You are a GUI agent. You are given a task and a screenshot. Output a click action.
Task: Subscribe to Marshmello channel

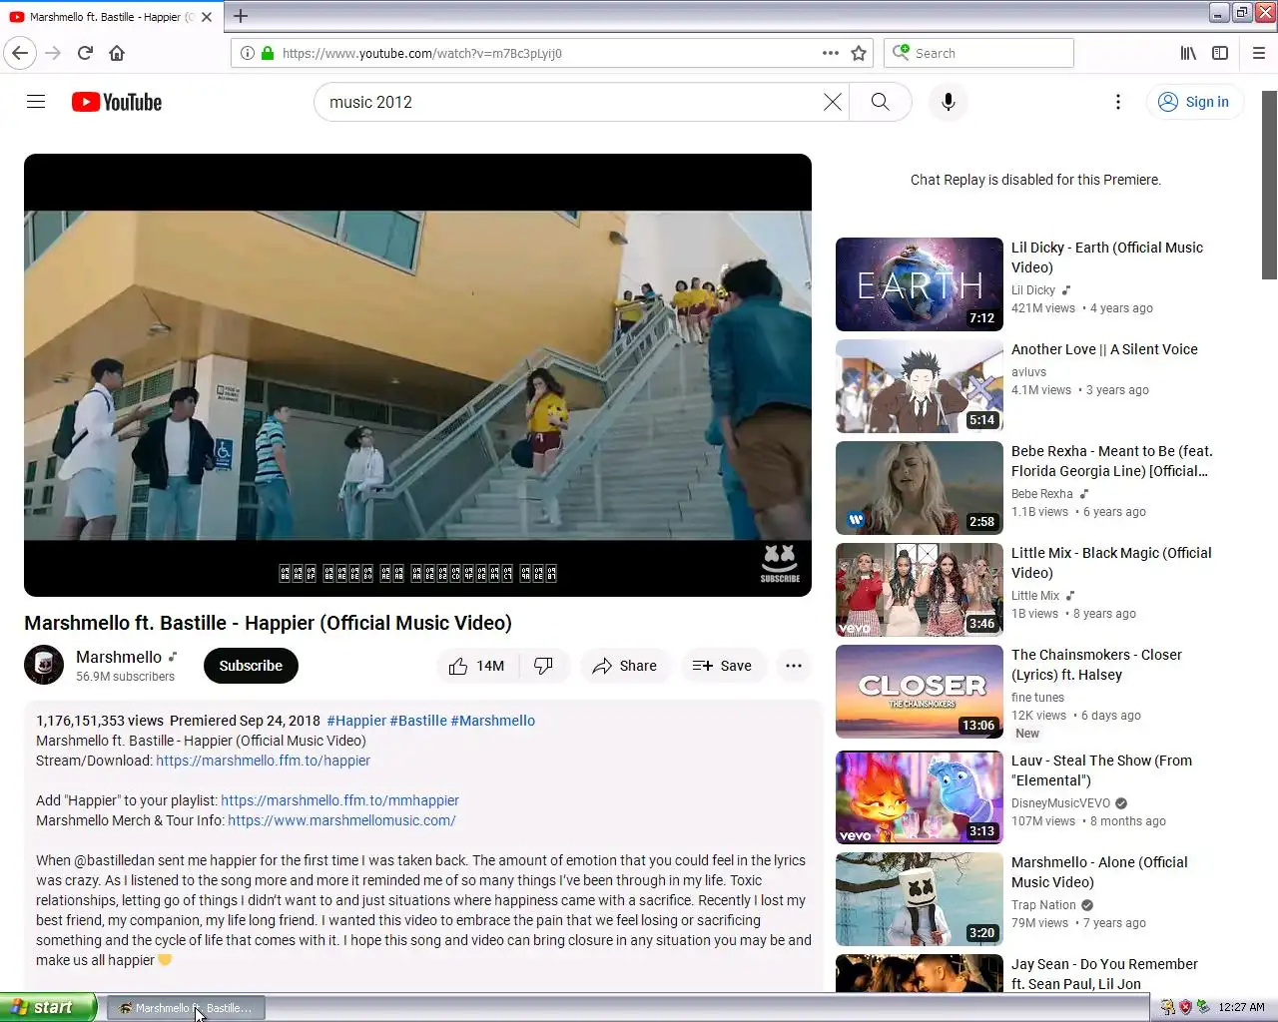pos(251,666)
